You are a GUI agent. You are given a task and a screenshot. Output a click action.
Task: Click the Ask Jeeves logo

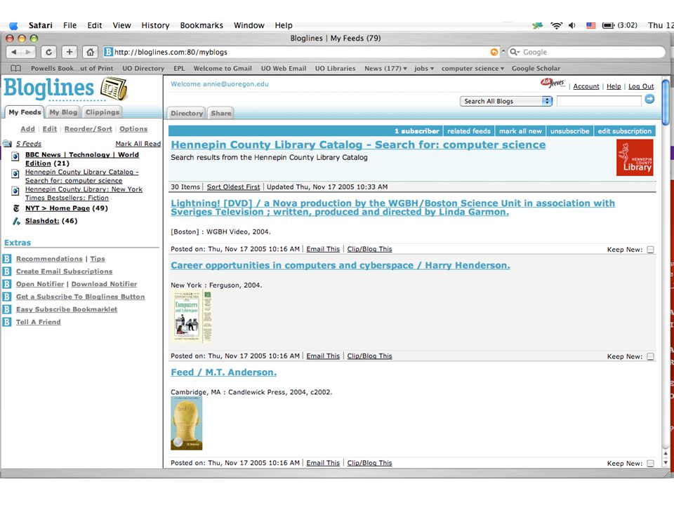click(x=553, y=83)
